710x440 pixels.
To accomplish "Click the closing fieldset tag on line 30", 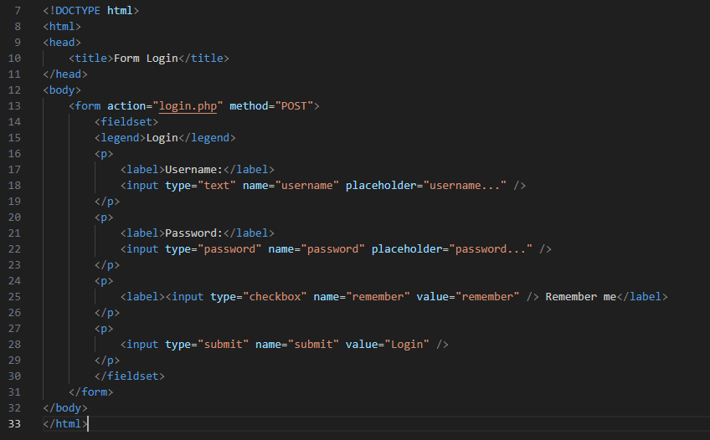I will 130,376.
